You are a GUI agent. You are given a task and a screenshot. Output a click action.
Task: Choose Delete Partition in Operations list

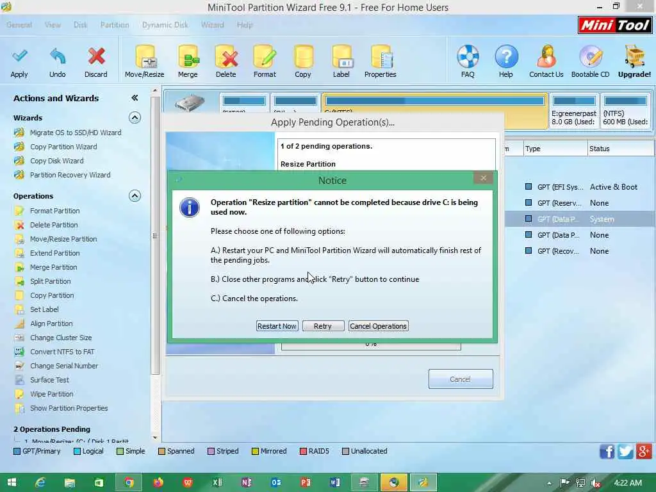pyautogui.click(x=54, y=225)
